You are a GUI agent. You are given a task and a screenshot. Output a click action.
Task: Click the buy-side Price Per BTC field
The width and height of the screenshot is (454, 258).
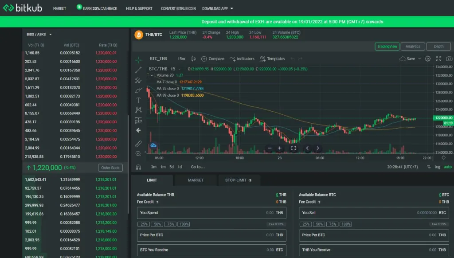tap(211, 235)
